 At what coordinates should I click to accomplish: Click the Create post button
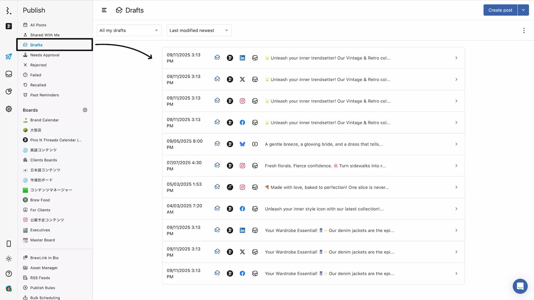[500, 10]
